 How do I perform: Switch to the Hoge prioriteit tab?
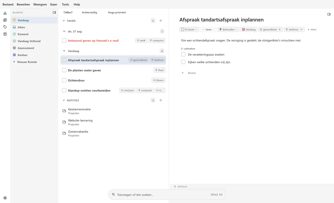(117, 13)
